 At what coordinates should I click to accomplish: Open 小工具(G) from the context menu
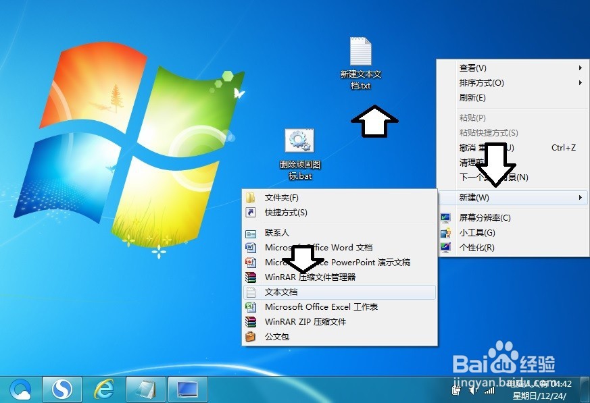pyautogui.click(x=513, y=233)
